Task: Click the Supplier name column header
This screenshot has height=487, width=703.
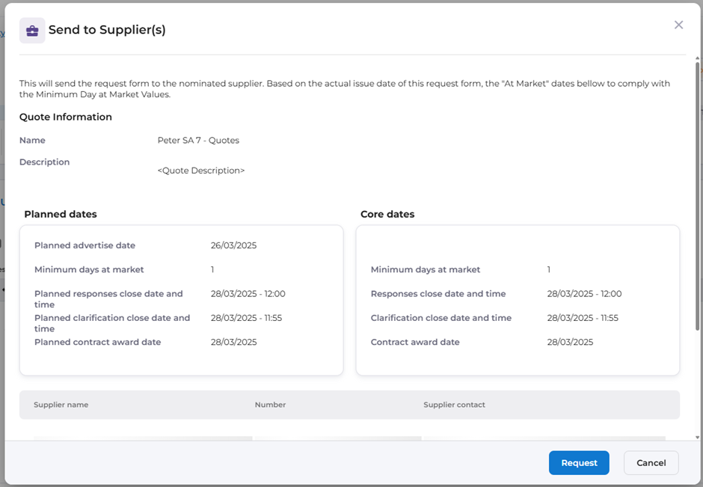Action: tap(61, 405)
